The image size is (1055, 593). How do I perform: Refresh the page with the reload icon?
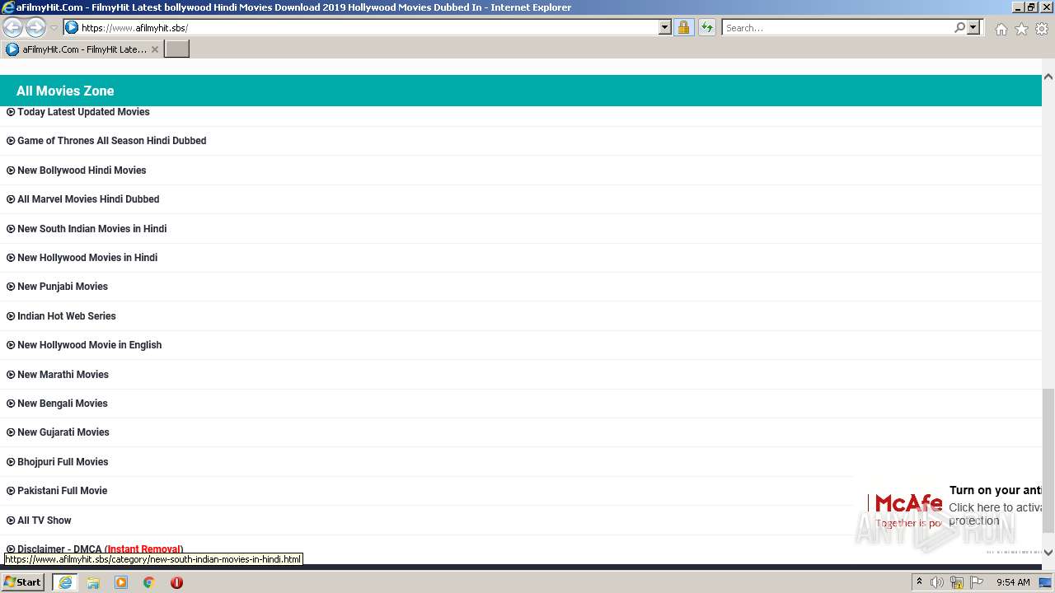click(707, 27)
